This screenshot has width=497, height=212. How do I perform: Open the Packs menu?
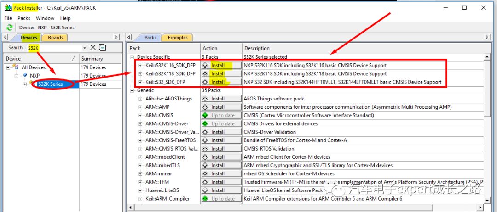(x=24, y=18)
